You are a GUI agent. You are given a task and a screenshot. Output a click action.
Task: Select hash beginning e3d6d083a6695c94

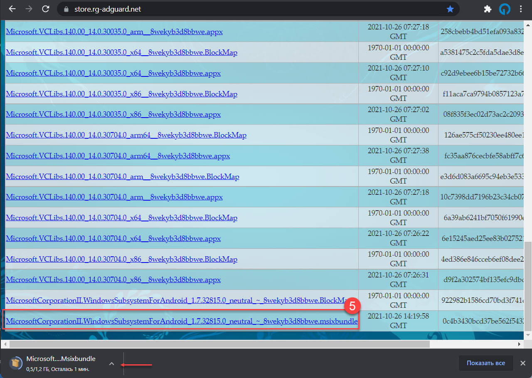click(482, 177)
